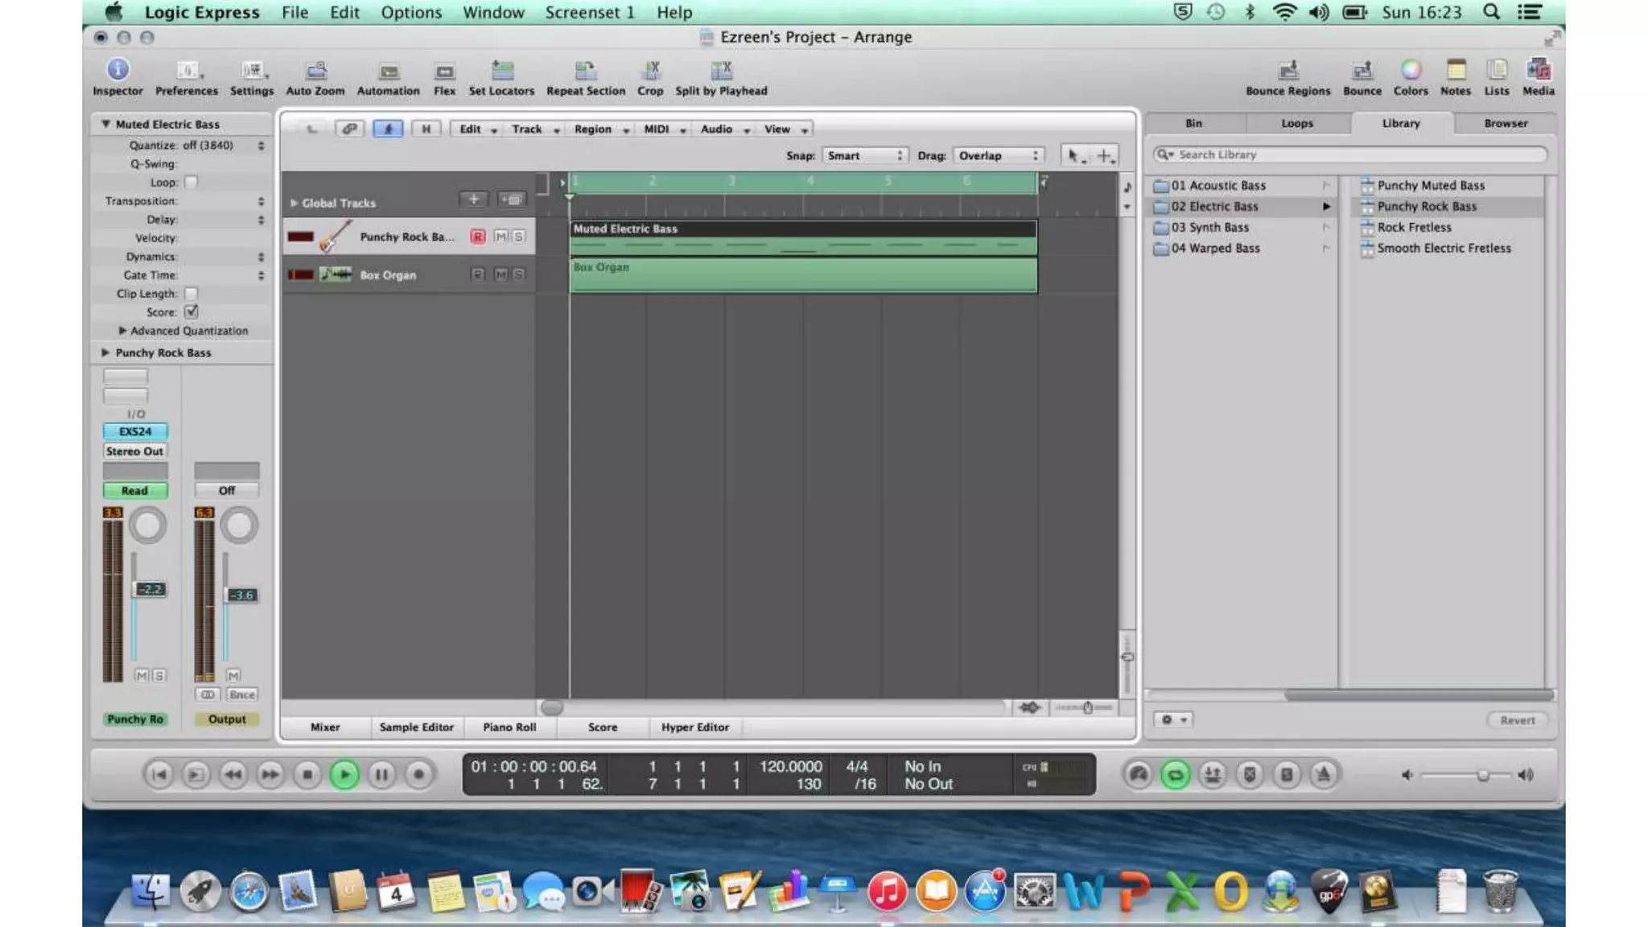Click the Set Locators icon

501,71
